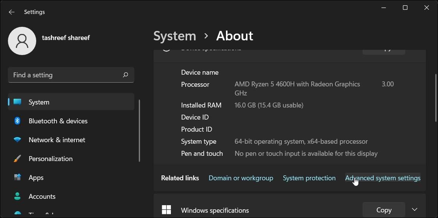This screenshot has height=218, width=438.
Task: Click the Windows specifications heading
Action: pyautogui.click(x=215, y=210)
